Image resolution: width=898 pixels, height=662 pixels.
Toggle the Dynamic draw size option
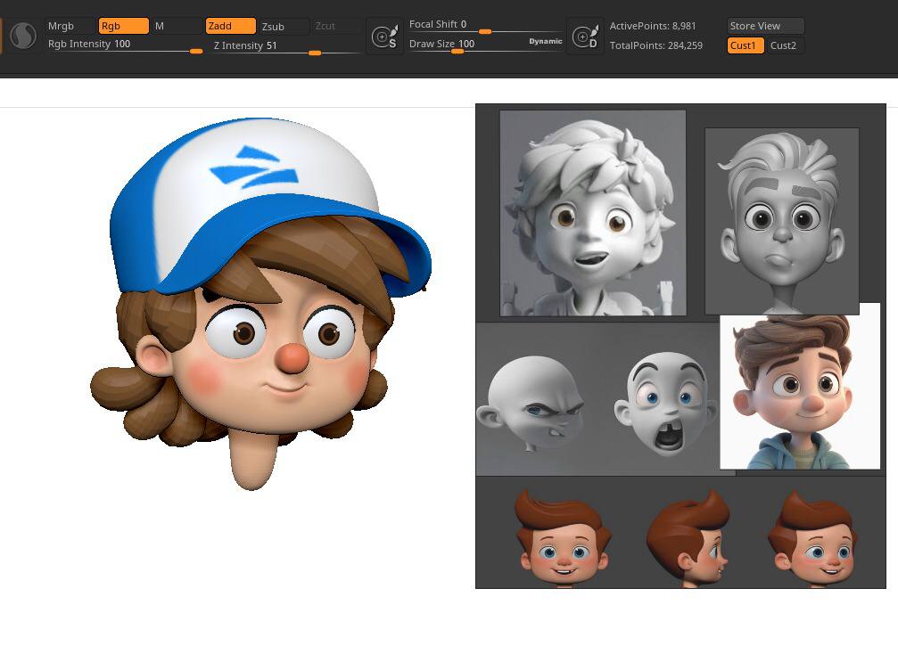click(x=545, y=41)
